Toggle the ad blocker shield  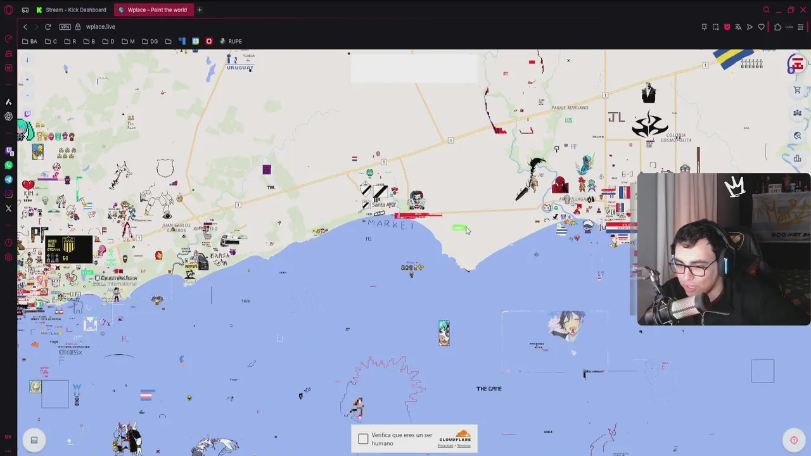[727, 27]
